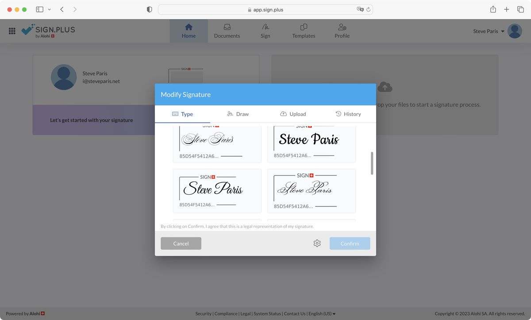Open a new browser tab with the plus icon
The width and height of the screenshot is (531, 320).
coord(506,9)
